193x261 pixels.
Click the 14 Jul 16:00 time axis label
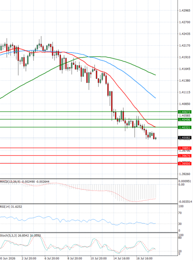pos(121,258)
